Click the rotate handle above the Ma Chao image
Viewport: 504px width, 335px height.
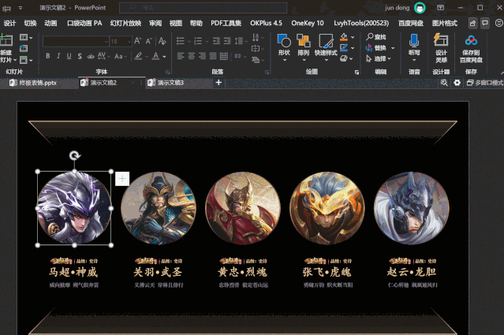[75, 156]
